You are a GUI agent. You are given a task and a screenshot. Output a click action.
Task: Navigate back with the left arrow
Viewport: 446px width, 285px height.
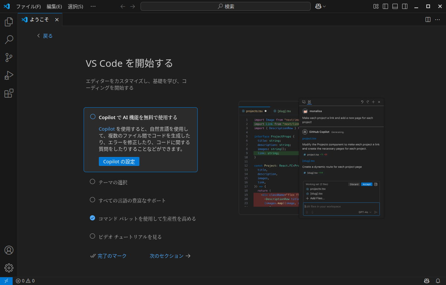(x=123, y=6)
